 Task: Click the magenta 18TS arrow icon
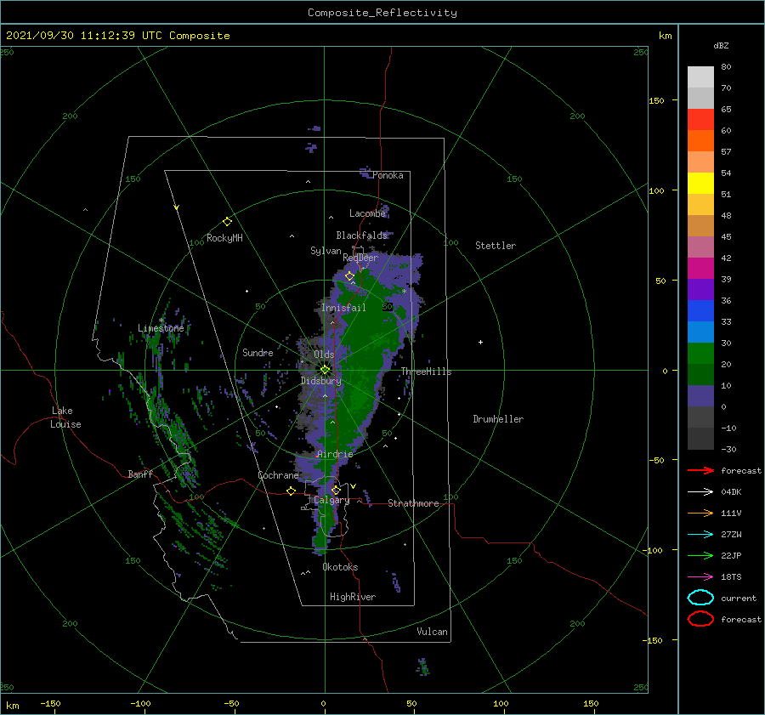700,577
